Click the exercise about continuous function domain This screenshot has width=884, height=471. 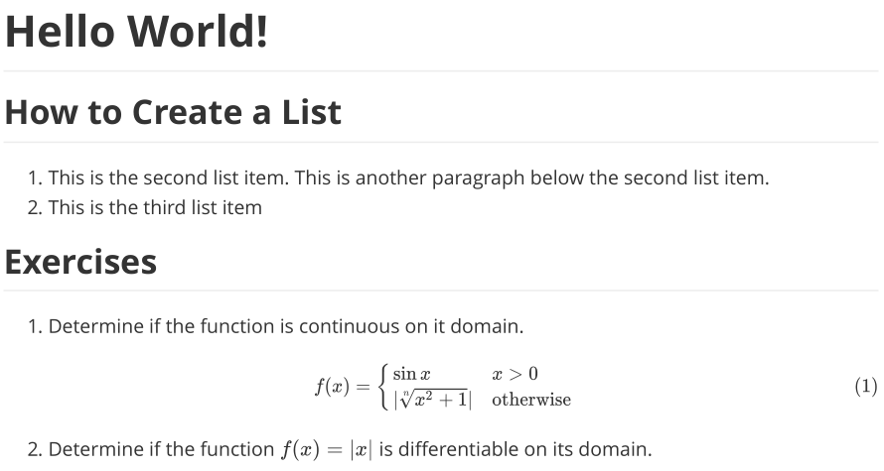[x=286, y=326]
